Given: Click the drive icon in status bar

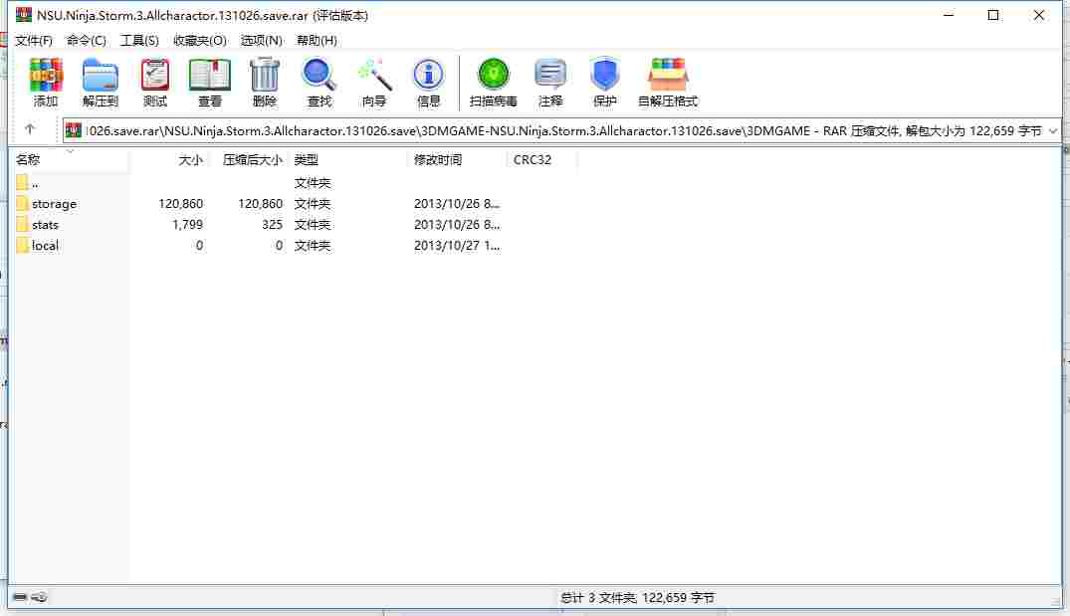Looking at the screenshot, I should [20, 597].
